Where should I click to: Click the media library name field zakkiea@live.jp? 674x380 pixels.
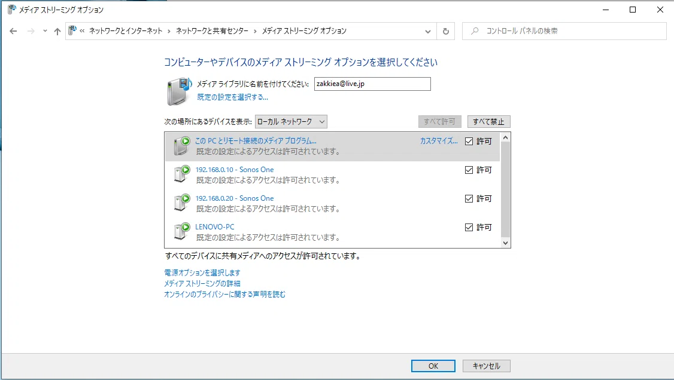pos(372,84)
